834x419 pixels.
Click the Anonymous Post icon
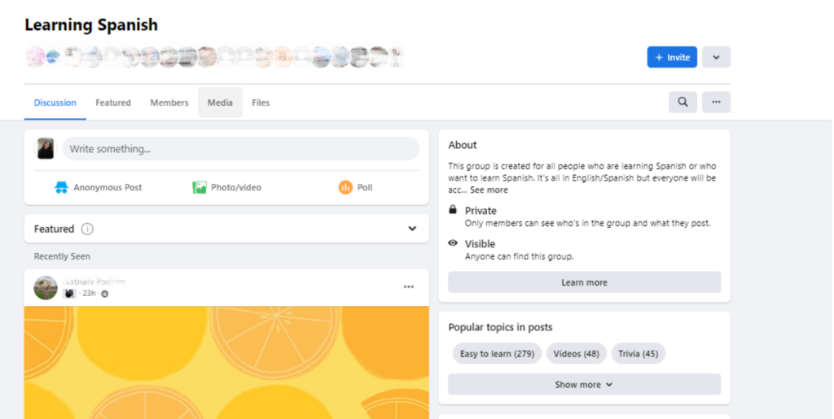click(61, 187)
